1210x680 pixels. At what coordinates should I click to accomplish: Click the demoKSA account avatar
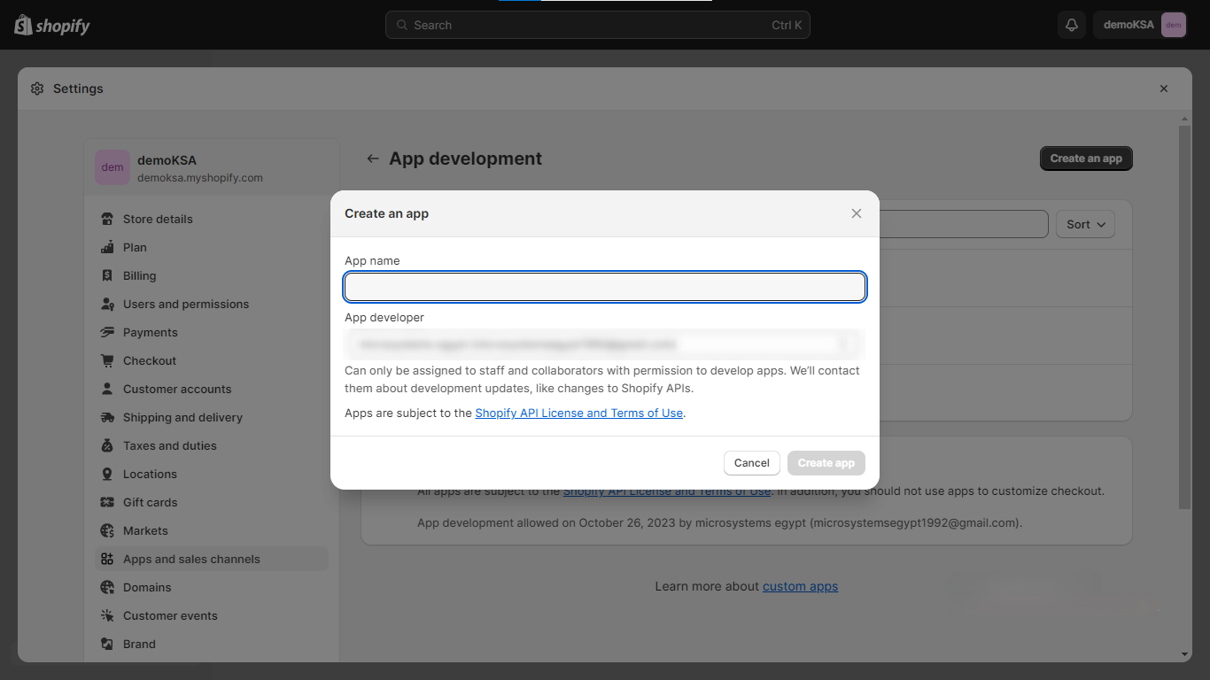click(x=1173, y=25)
